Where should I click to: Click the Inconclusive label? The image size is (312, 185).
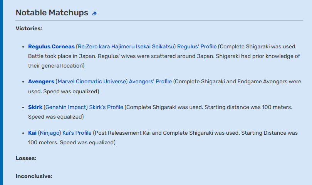[34, 176]
